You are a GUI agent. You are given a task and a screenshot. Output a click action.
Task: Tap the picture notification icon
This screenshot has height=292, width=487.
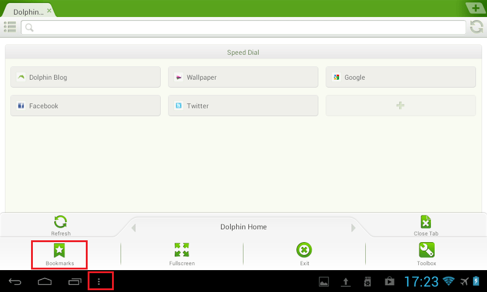pos(324,282)
